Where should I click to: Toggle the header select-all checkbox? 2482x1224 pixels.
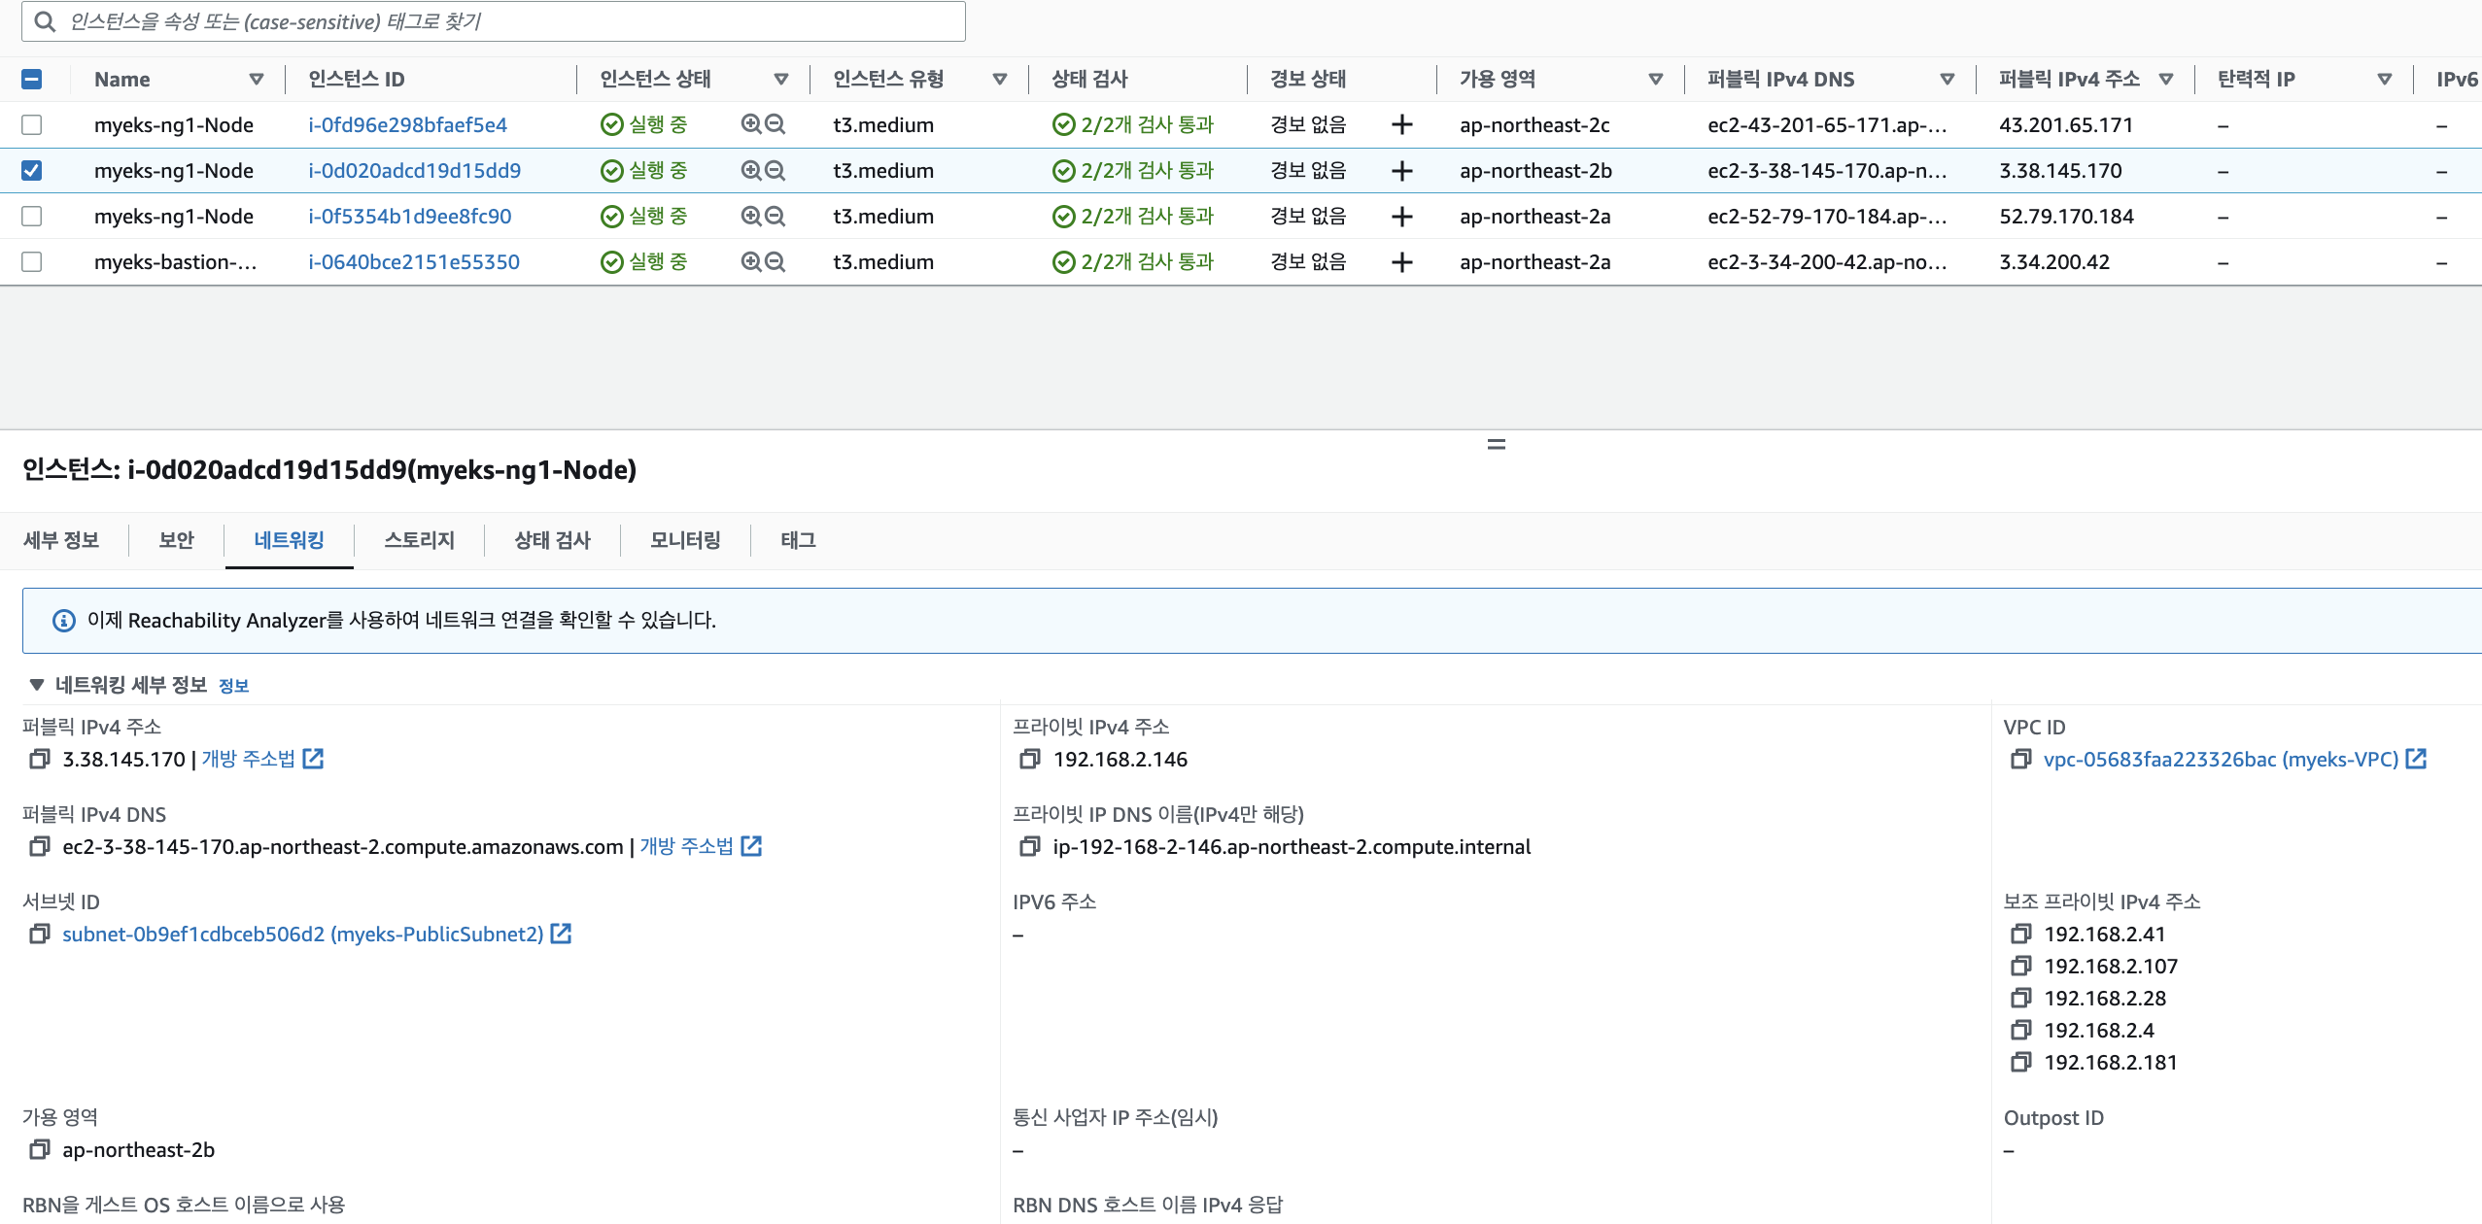[x=32, y=79]
